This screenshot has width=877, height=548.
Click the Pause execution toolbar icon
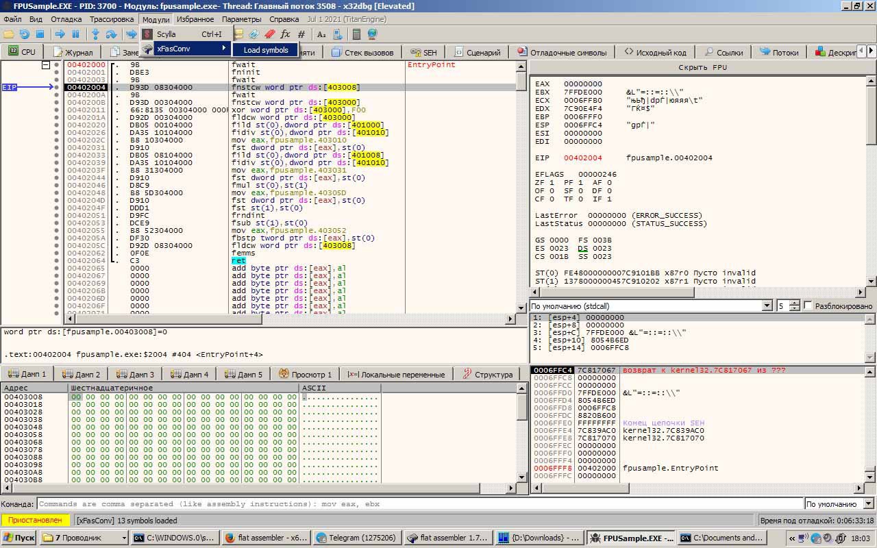click(x=75, y=34)
